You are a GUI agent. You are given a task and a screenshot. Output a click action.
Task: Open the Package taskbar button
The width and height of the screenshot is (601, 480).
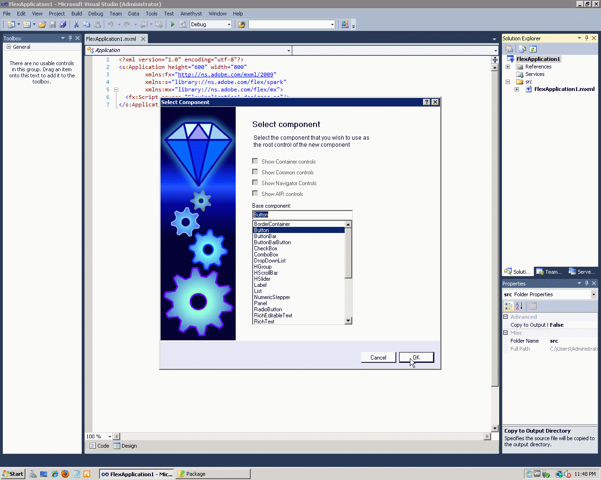(213, 474)
